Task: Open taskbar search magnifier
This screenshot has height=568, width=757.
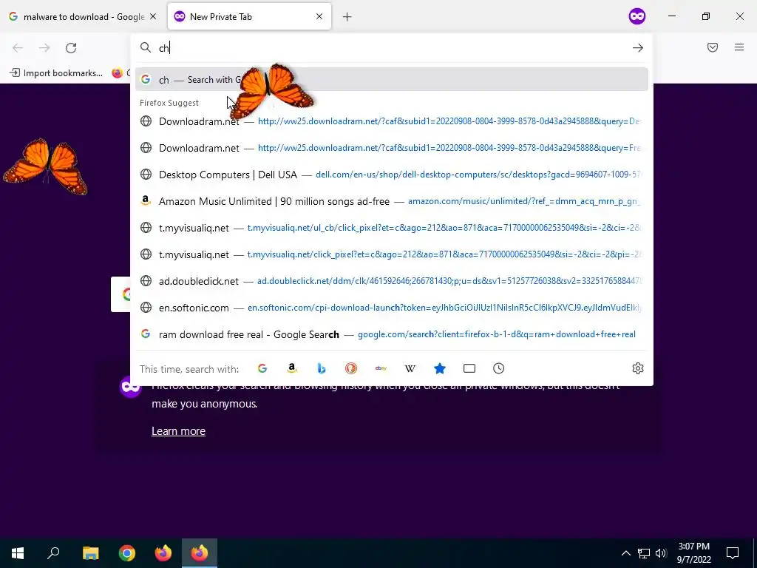Action: click(x=53, y=552)
